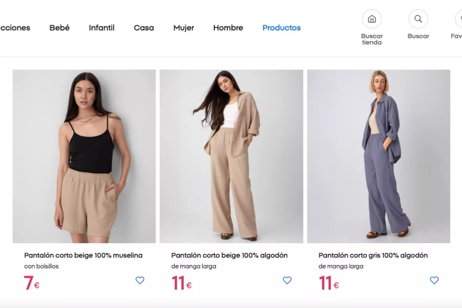This screenshot has width=462, height=308.
Task: Click the highlighted Productos tab
Action: pos(282,28)
